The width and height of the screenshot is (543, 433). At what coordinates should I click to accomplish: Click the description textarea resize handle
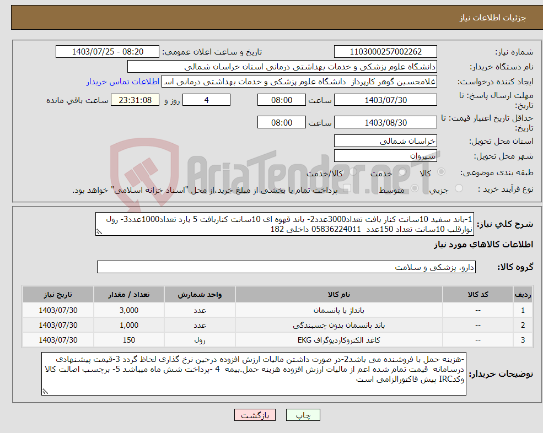[x=99, y=232]
